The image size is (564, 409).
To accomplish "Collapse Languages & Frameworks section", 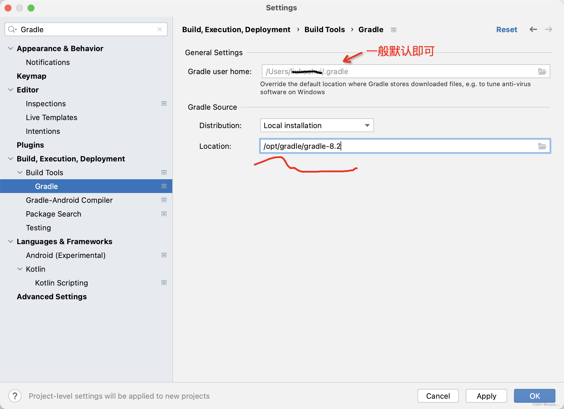I will click(x=11, y=241).
